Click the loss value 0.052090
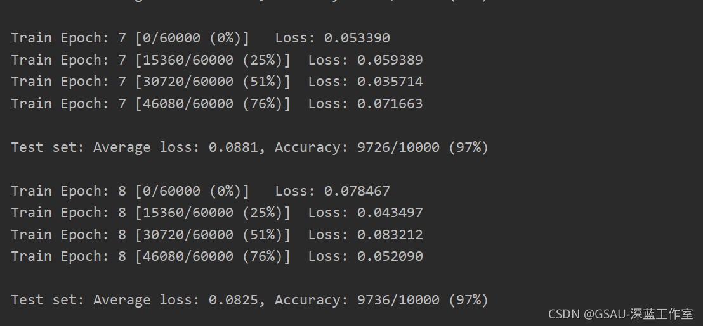 (390, 256)
